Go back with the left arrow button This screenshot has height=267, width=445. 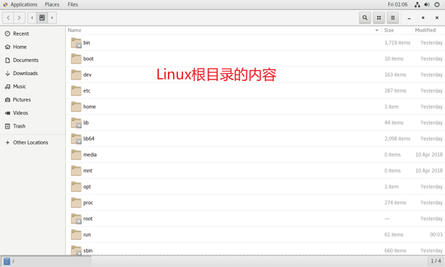(8, 18)
